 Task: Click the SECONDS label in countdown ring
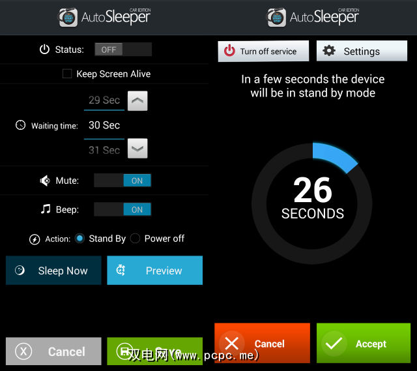click(x=313, y=214)
